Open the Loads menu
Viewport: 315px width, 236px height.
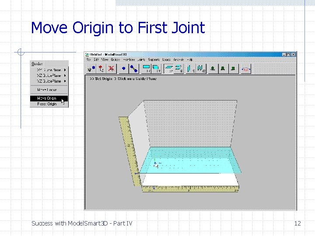click(x=167, y=59)
